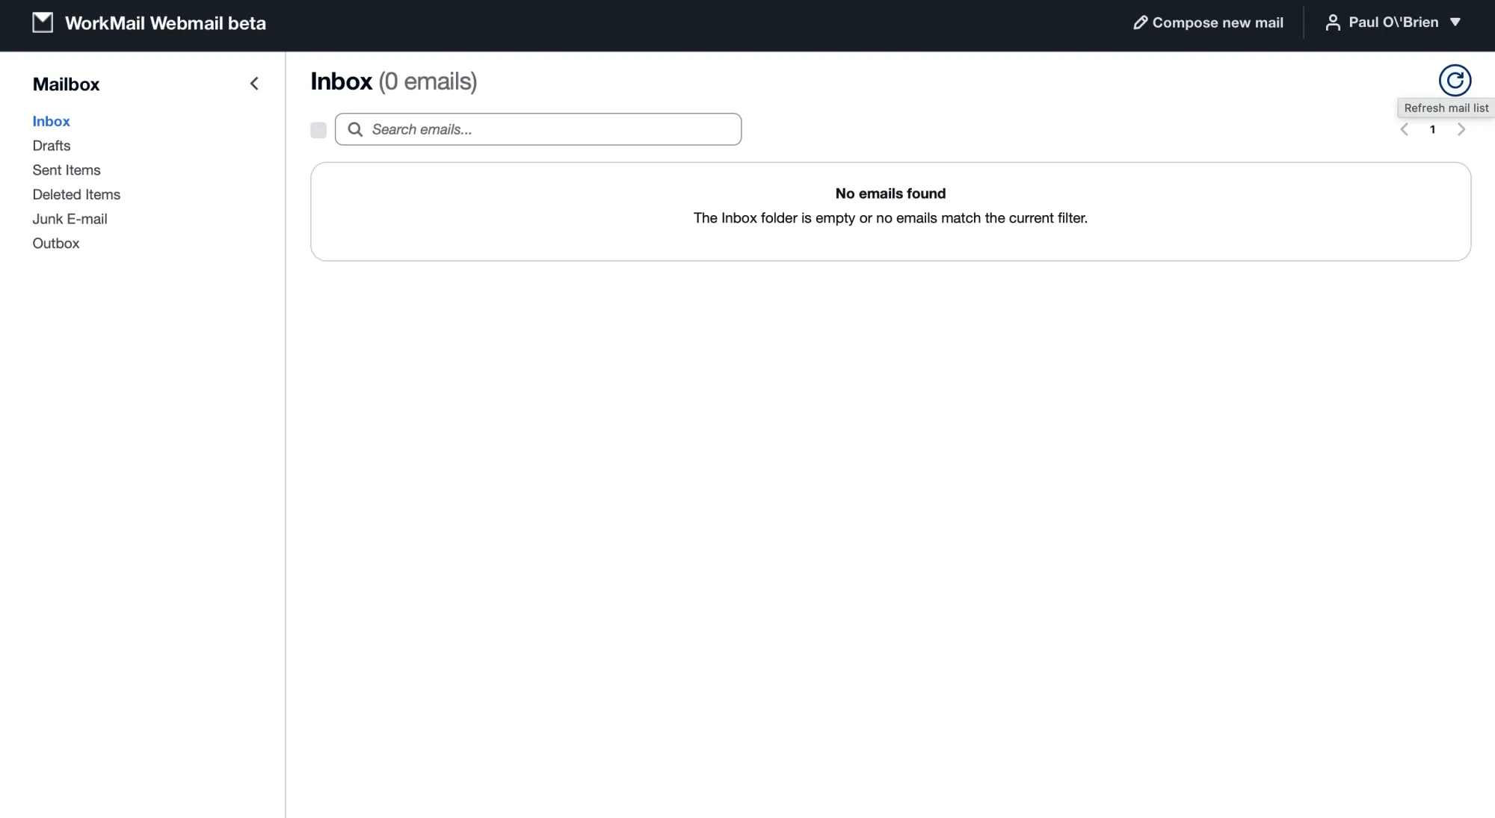The image size is (1495, 818).
Task: Click the previous page arrow icon
Action: click(x=1405, y=129)
